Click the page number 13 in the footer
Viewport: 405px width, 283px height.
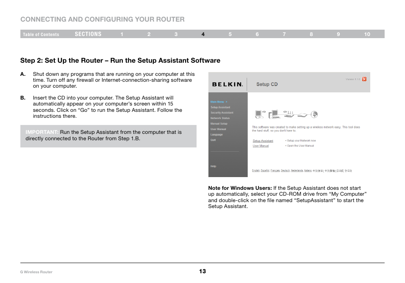click(202, 271)
